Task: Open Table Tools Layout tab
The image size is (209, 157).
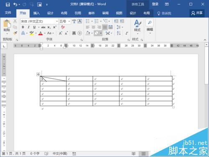Action: click(x=147, y=13)
